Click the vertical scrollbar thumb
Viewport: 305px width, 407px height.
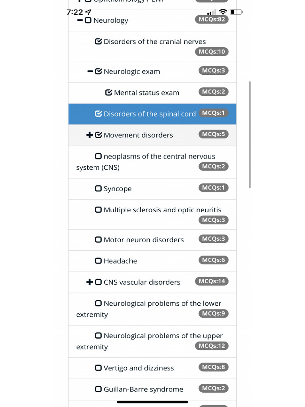[250, 135]
